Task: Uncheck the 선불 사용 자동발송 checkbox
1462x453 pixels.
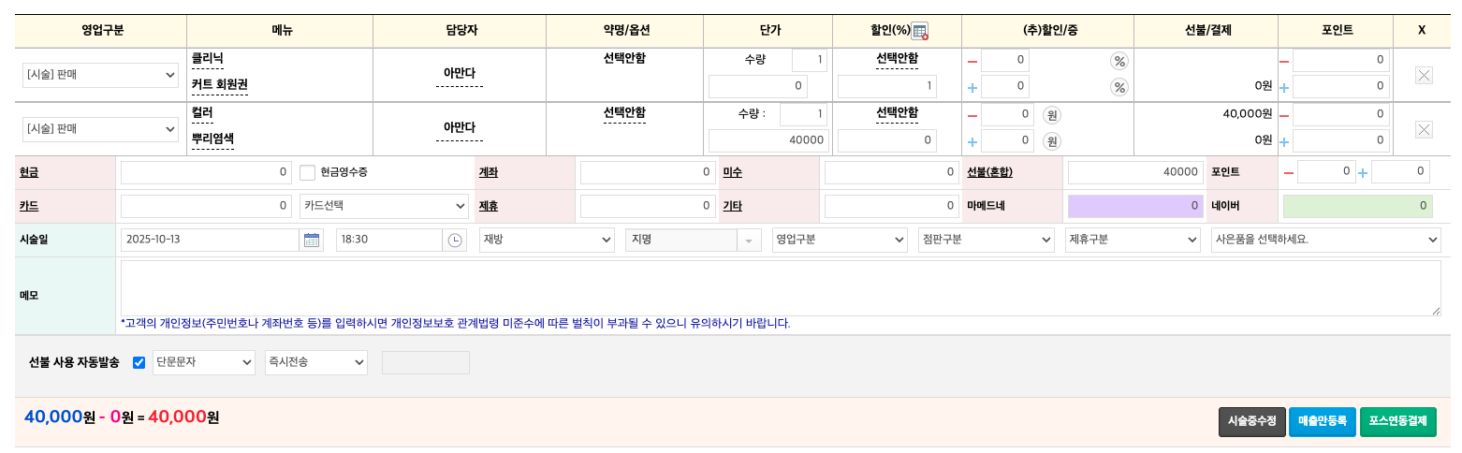Action: click(139, 362)
